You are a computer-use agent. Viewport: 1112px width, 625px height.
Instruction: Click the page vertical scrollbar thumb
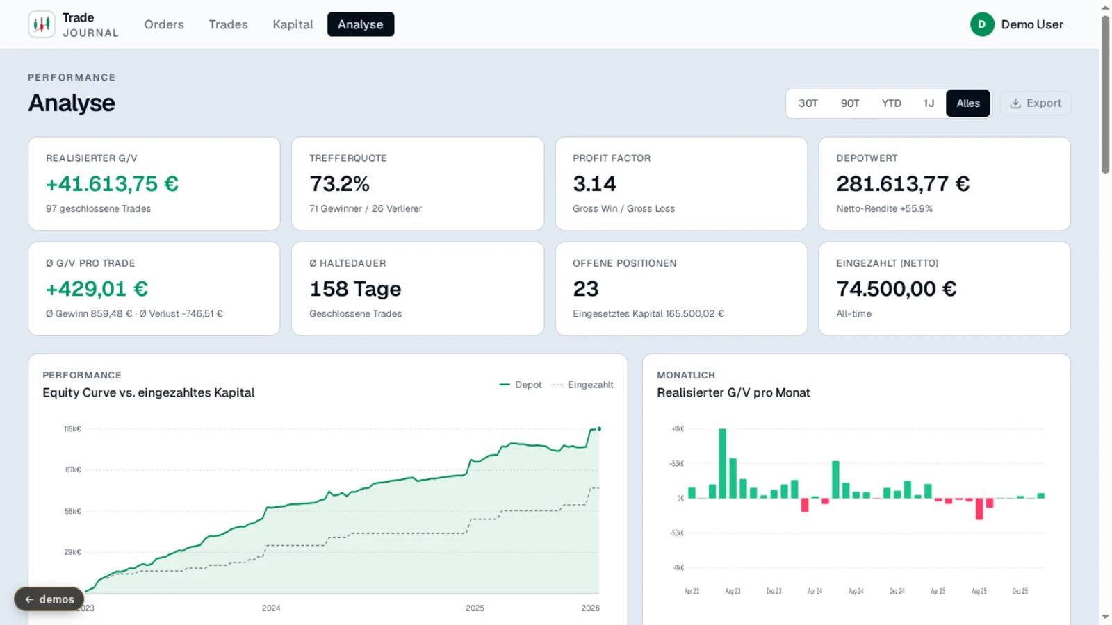pos(1105,94)
